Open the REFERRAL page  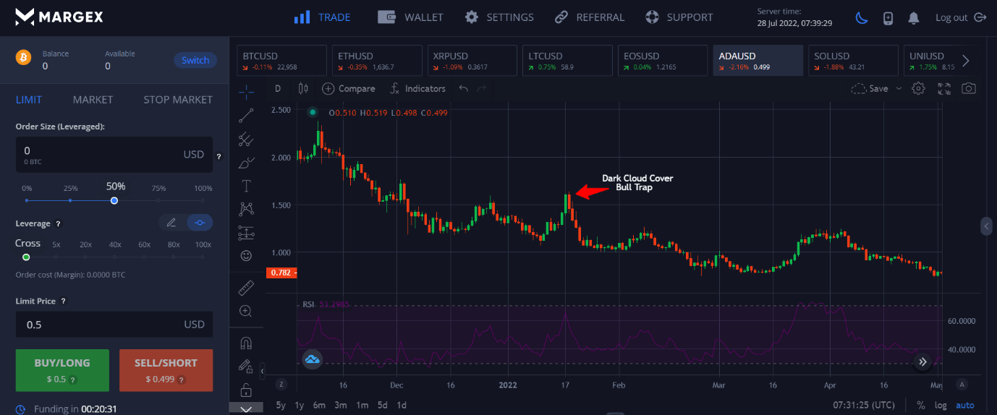(x=590, y=17)
